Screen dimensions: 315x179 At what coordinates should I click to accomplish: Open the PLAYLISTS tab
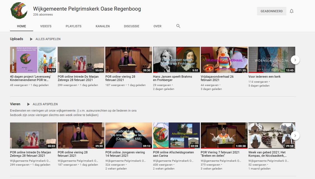point(74,26)
